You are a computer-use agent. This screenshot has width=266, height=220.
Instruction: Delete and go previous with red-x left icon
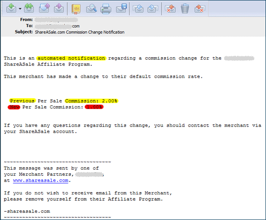click(x=170, y=8)
